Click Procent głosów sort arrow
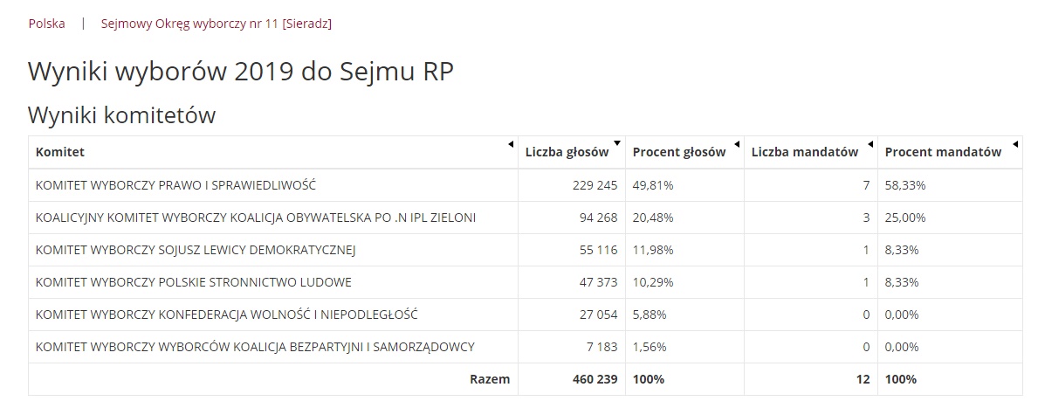The width and height of the screenshot is (1038, 401). pos(736,143)
